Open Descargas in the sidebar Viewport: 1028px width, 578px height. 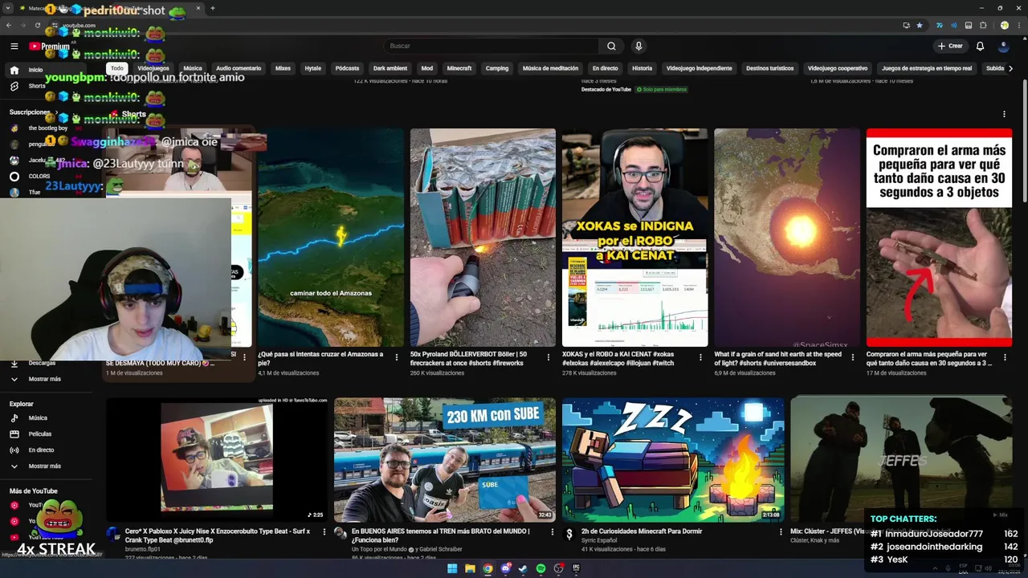[42, 363]
